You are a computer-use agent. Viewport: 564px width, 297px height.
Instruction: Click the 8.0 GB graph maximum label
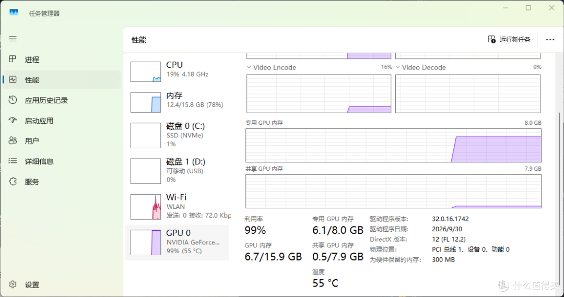(533, 123)
